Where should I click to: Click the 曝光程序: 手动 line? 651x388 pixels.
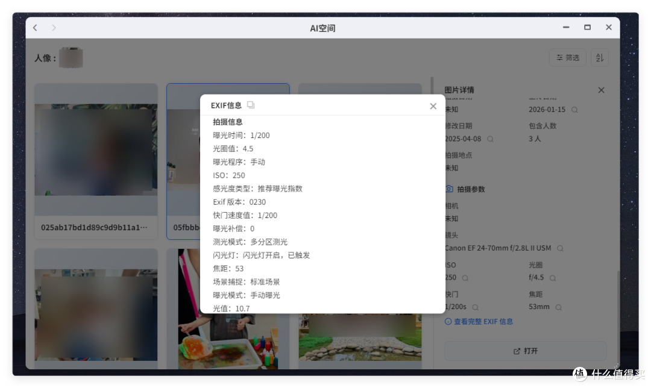pyautogui.click(x=239, y=162)
